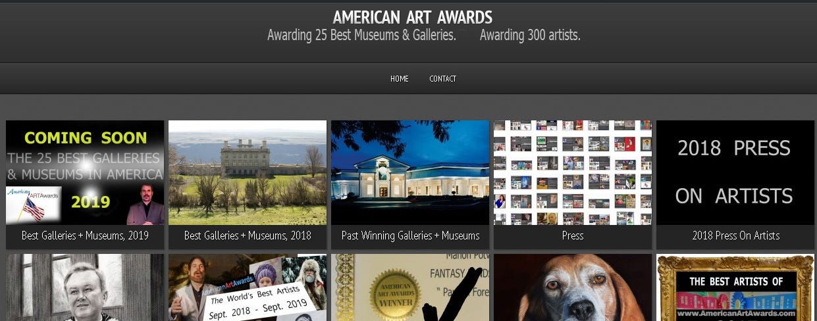Open the 2018 PRESS ON ARTISTS black thumbnail
Viewport: 817px width, 321px height.
click(x=735, y=172)
